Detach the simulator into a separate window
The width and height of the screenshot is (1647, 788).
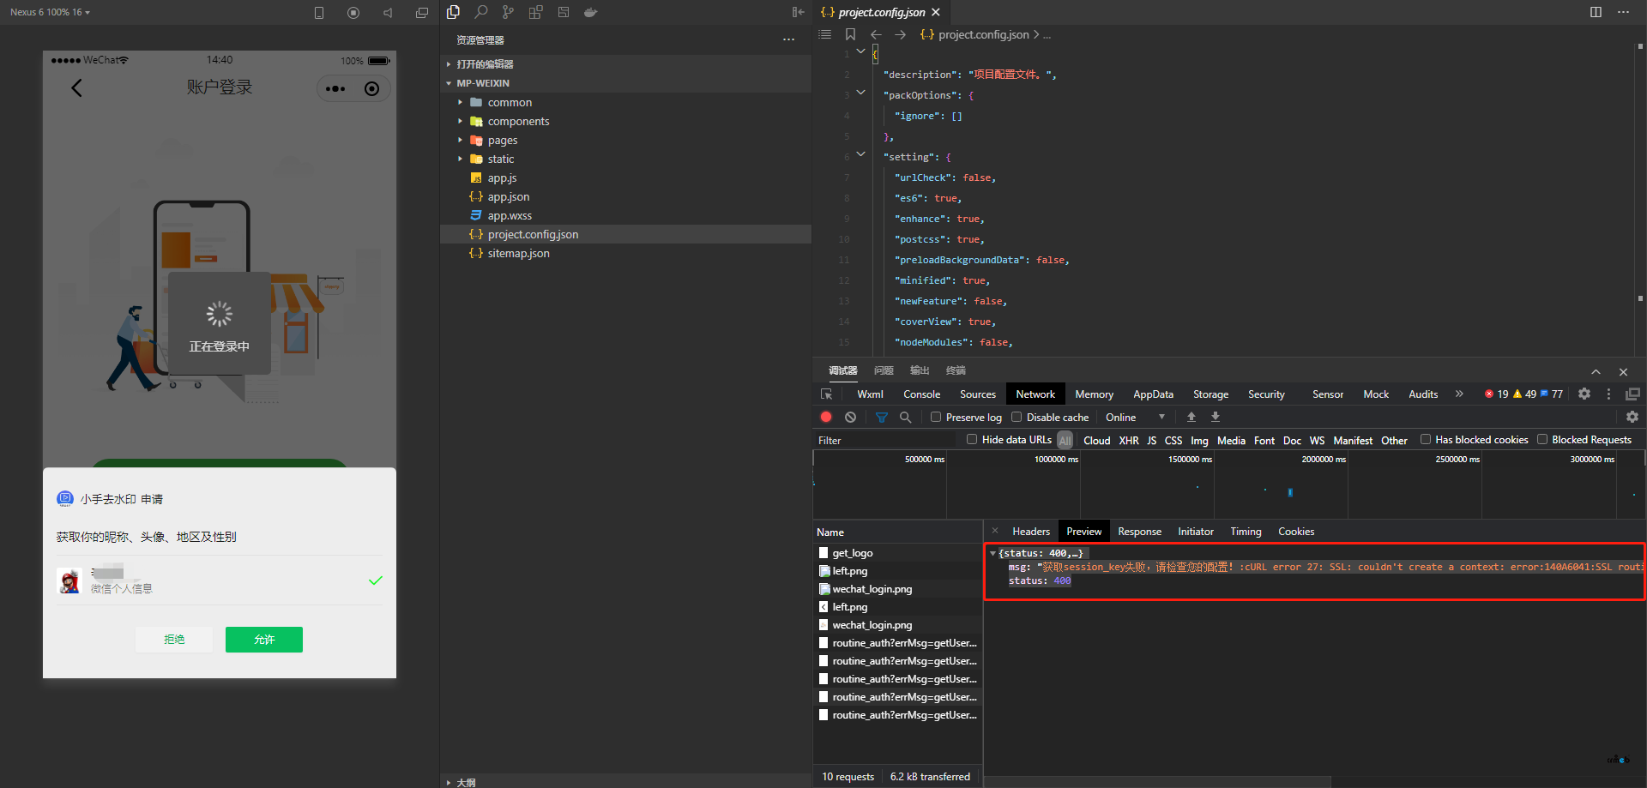coord(422,13)
